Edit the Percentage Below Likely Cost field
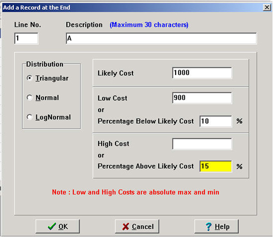273x237 pixels. pyautogui.click(x=216, y=121)
